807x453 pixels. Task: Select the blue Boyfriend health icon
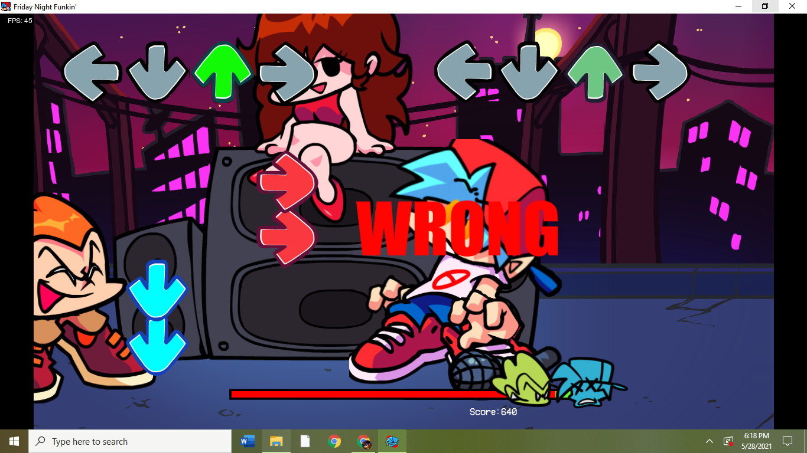585,383
